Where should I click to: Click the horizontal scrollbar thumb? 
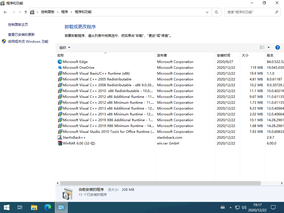click(160, 183)
